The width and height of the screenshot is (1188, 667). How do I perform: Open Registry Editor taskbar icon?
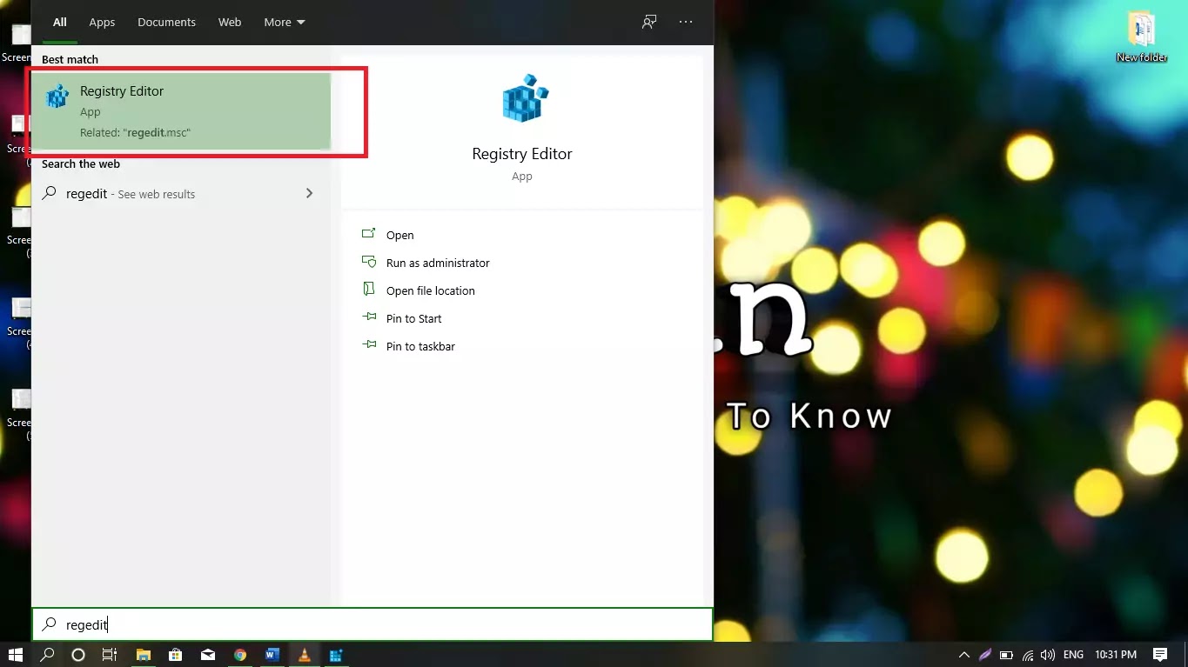click(335, 655)
